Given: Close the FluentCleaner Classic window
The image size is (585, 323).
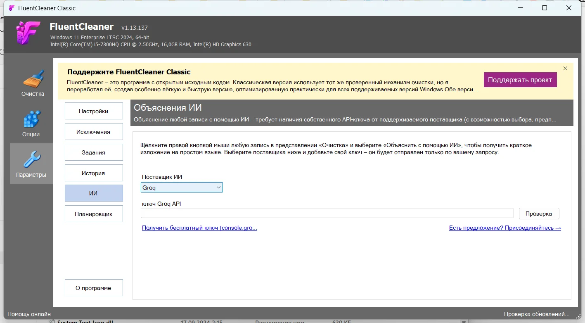Looking at the screenshot, I should click(569, 8).
